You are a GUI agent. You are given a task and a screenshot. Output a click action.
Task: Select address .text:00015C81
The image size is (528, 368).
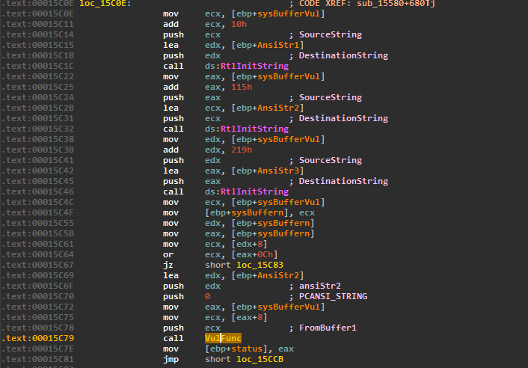[37, 359]
